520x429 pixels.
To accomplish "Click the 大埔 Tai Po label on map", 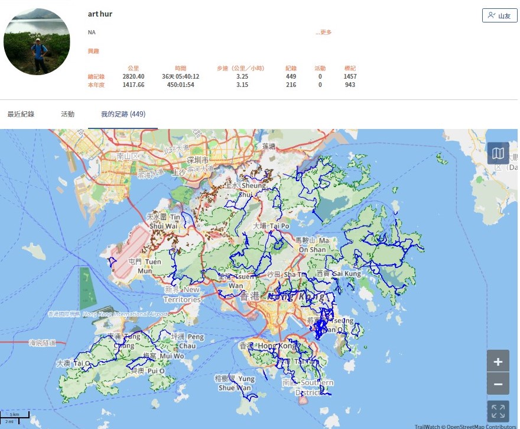I will coord(271,226).
